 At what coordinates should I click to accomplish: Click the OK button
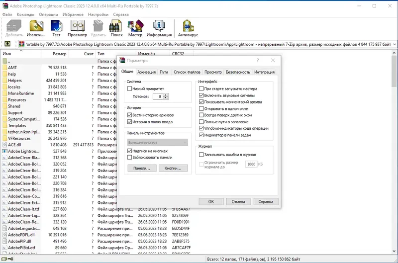211,202
